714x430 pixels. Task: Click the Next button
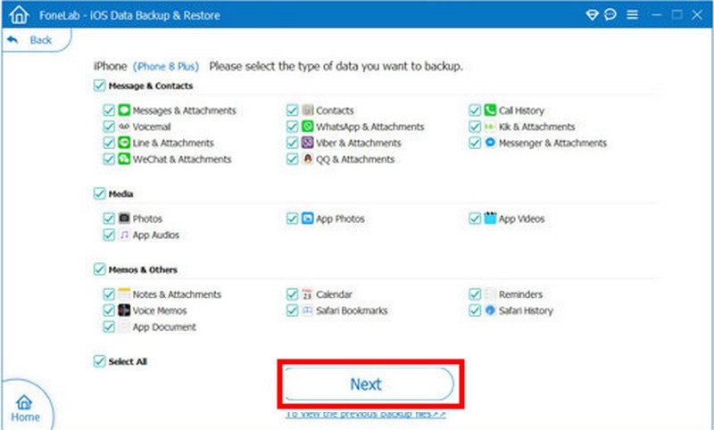369,384
